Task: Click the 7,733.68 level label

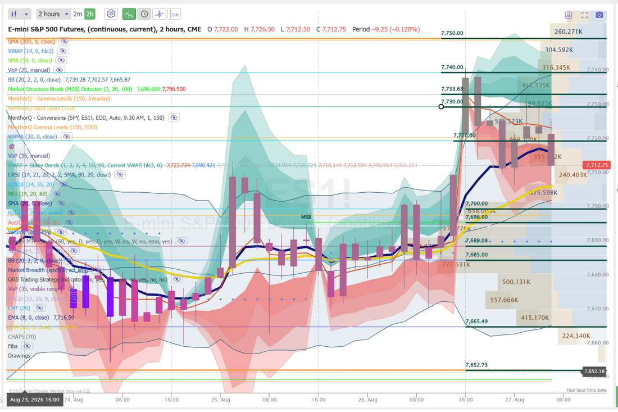Action: [x=452, y=89]
